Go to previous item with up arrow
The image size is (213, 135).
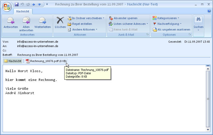[33, 4]
